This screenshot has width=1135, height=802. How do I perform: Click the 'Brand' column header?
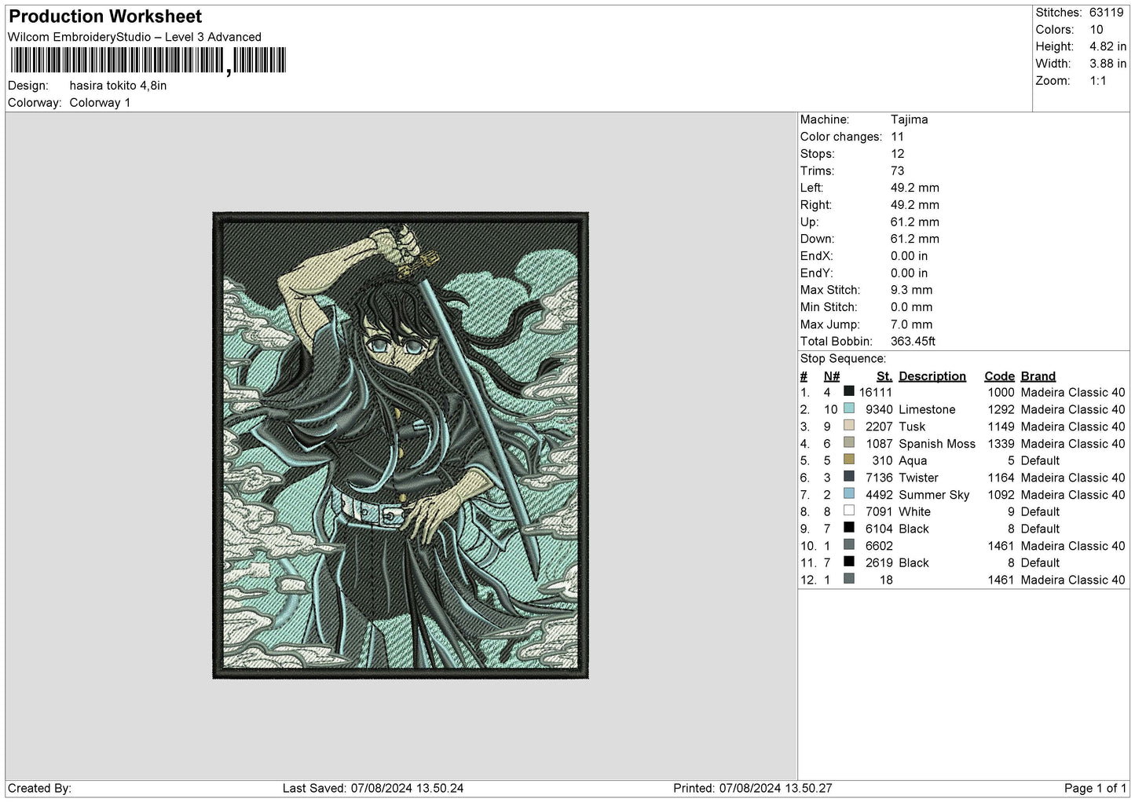(1038, 376)
